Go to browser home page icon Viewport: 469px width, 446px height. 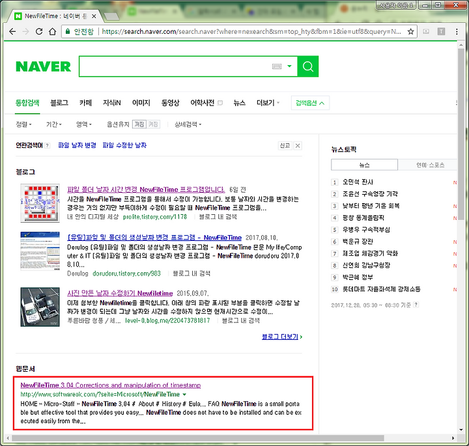[53, 31]
